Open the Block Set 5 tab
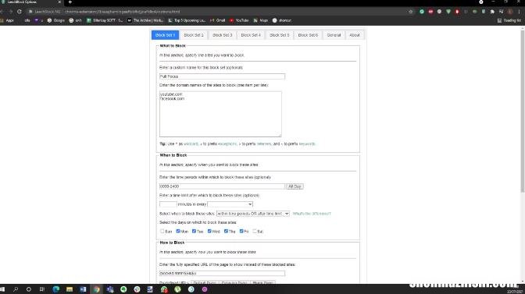The image size is (525, 294). [279, 35]
